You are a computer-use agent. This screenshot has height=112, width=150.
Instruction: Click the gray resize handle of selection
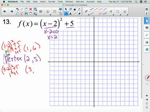point(9,64)
